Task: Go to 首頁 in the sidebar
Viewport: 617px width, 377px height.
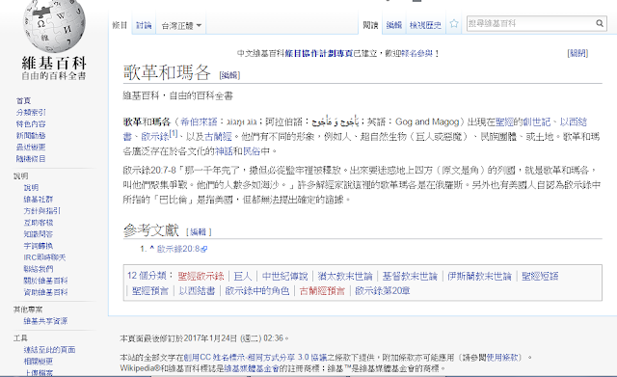Action: [23, 100]
